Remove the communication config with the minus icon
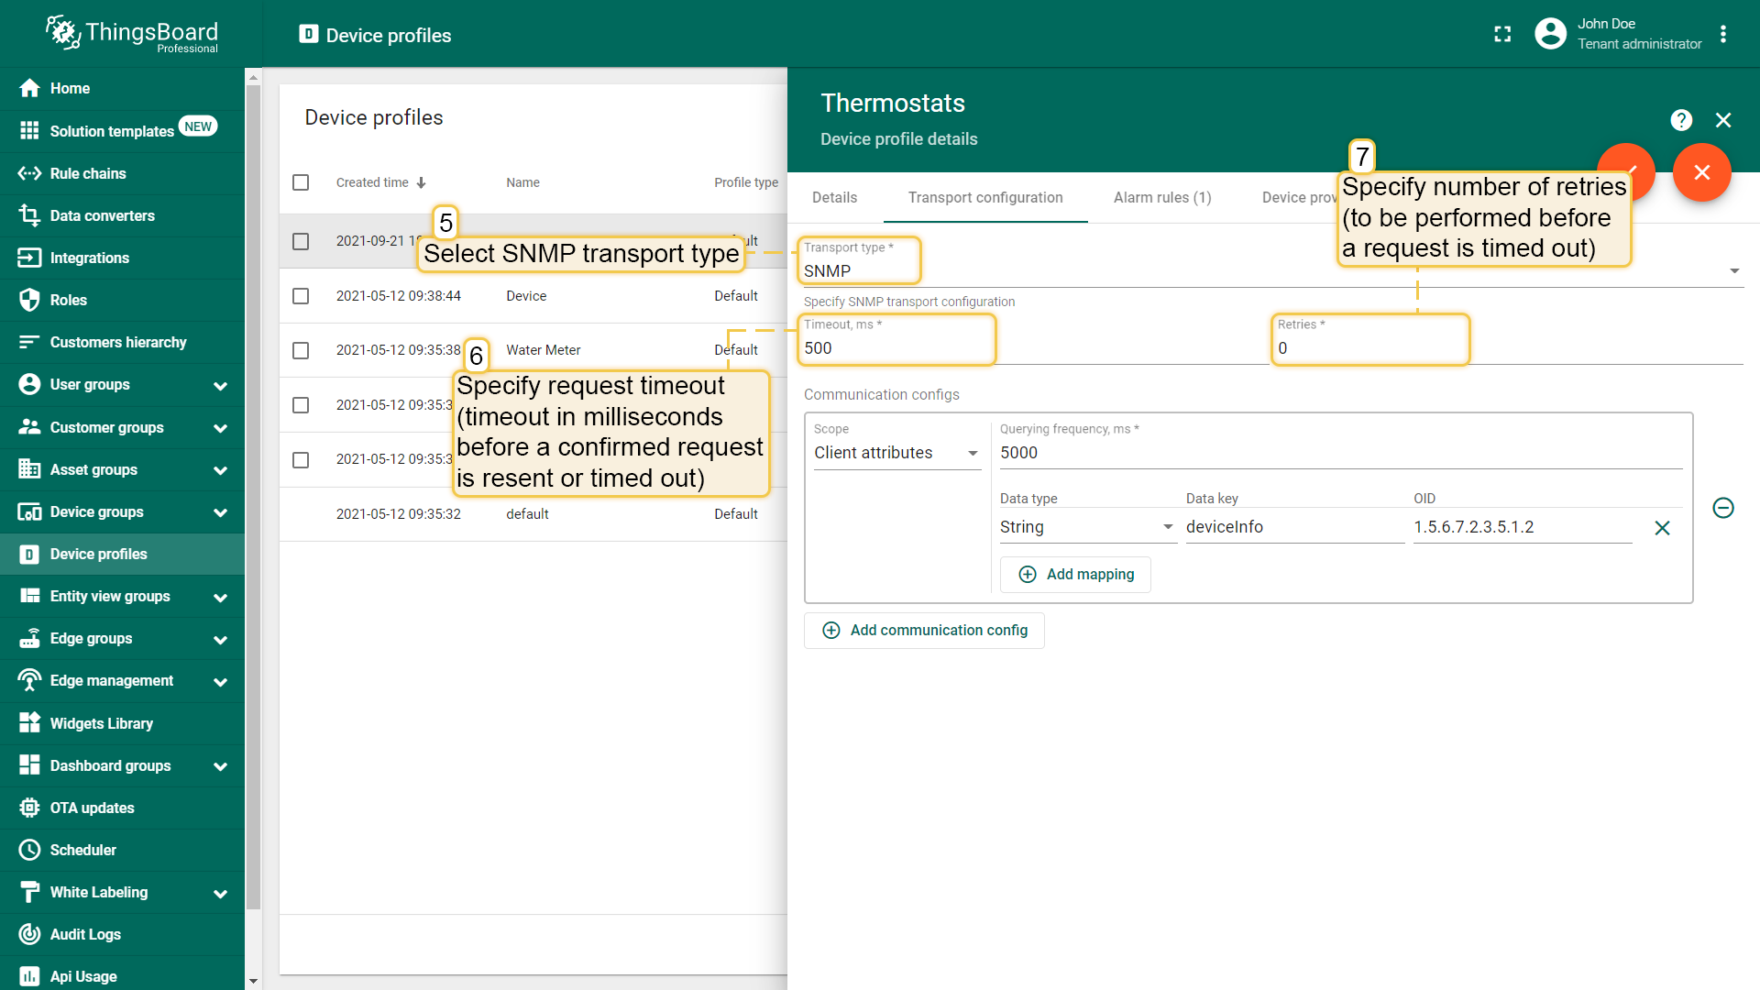Image resolution: width=1760 pixels, height=990 pixels. 1722,508
